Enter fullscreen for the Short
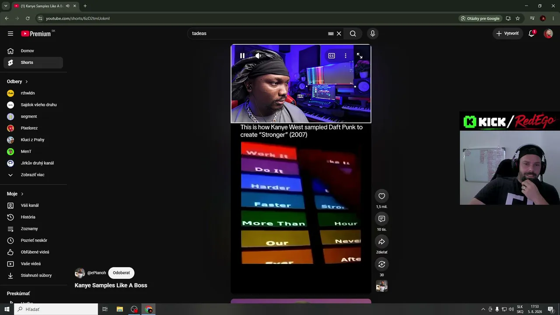This screenshot has height=315, width=560. pyautogui.click(x=360, y=56)
